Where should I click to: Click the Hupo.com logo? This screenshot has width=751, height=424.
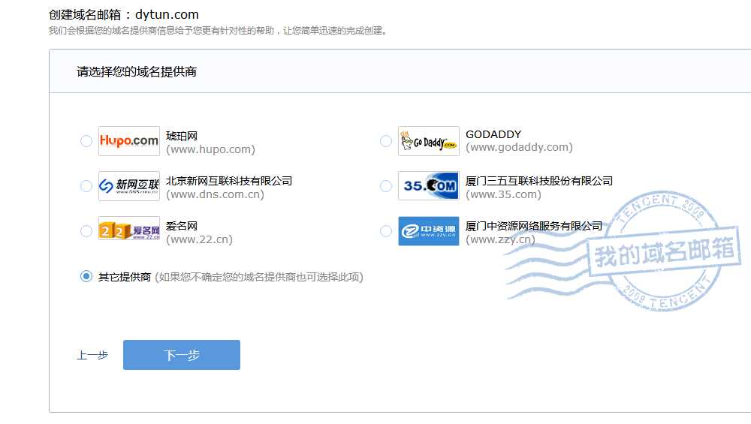pos(129,141)
